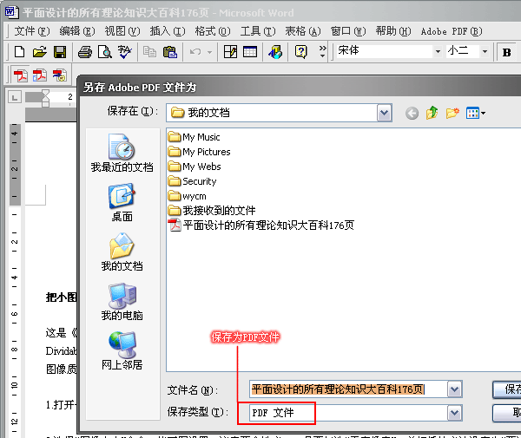The image size is (521, 438).
Task: Run spelling and grammar check icon
Action: pos(124,52)
